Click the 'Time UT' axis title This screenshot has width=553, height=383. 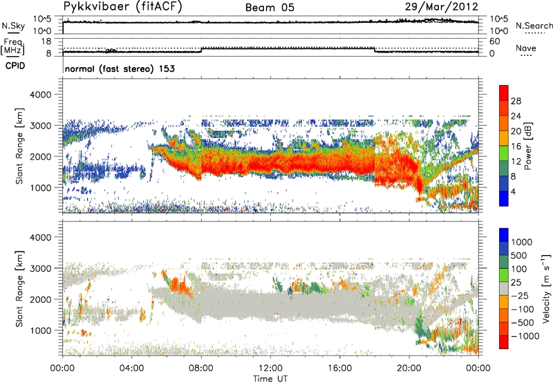[270, 379]
